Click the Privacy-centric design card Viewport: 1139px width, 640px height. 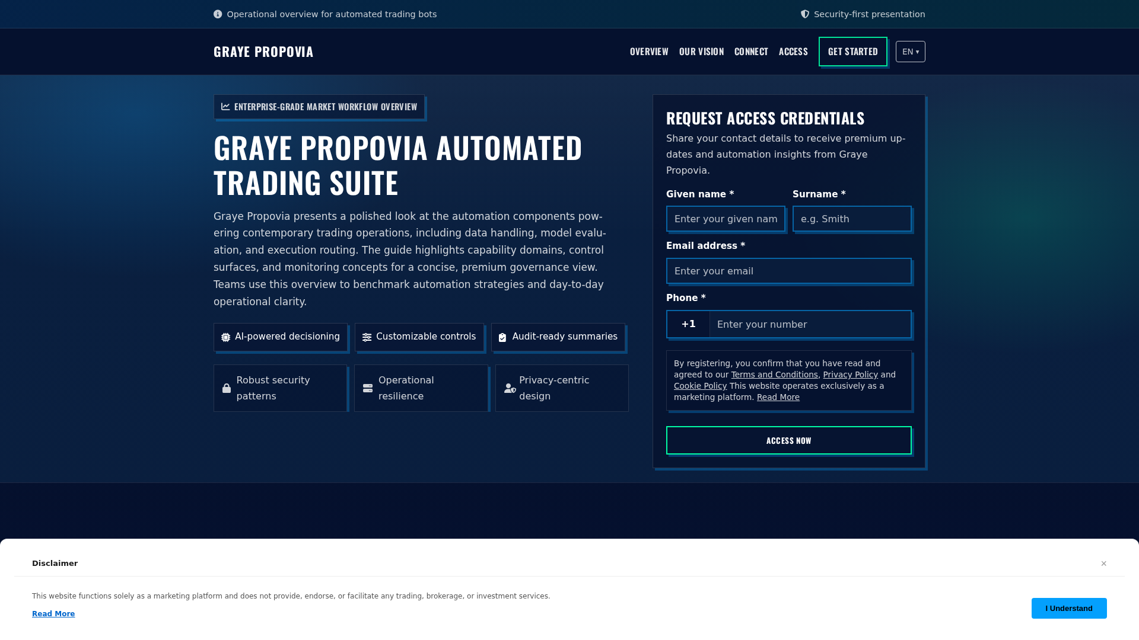pos(562,388)
